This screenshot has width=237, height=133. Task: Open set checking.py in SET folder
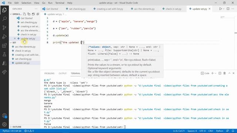pyautogui.click(x=23, y=59)
